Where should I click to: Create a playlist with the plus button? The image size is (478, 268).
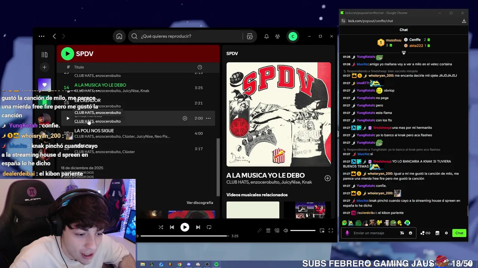tap(44, 67)
